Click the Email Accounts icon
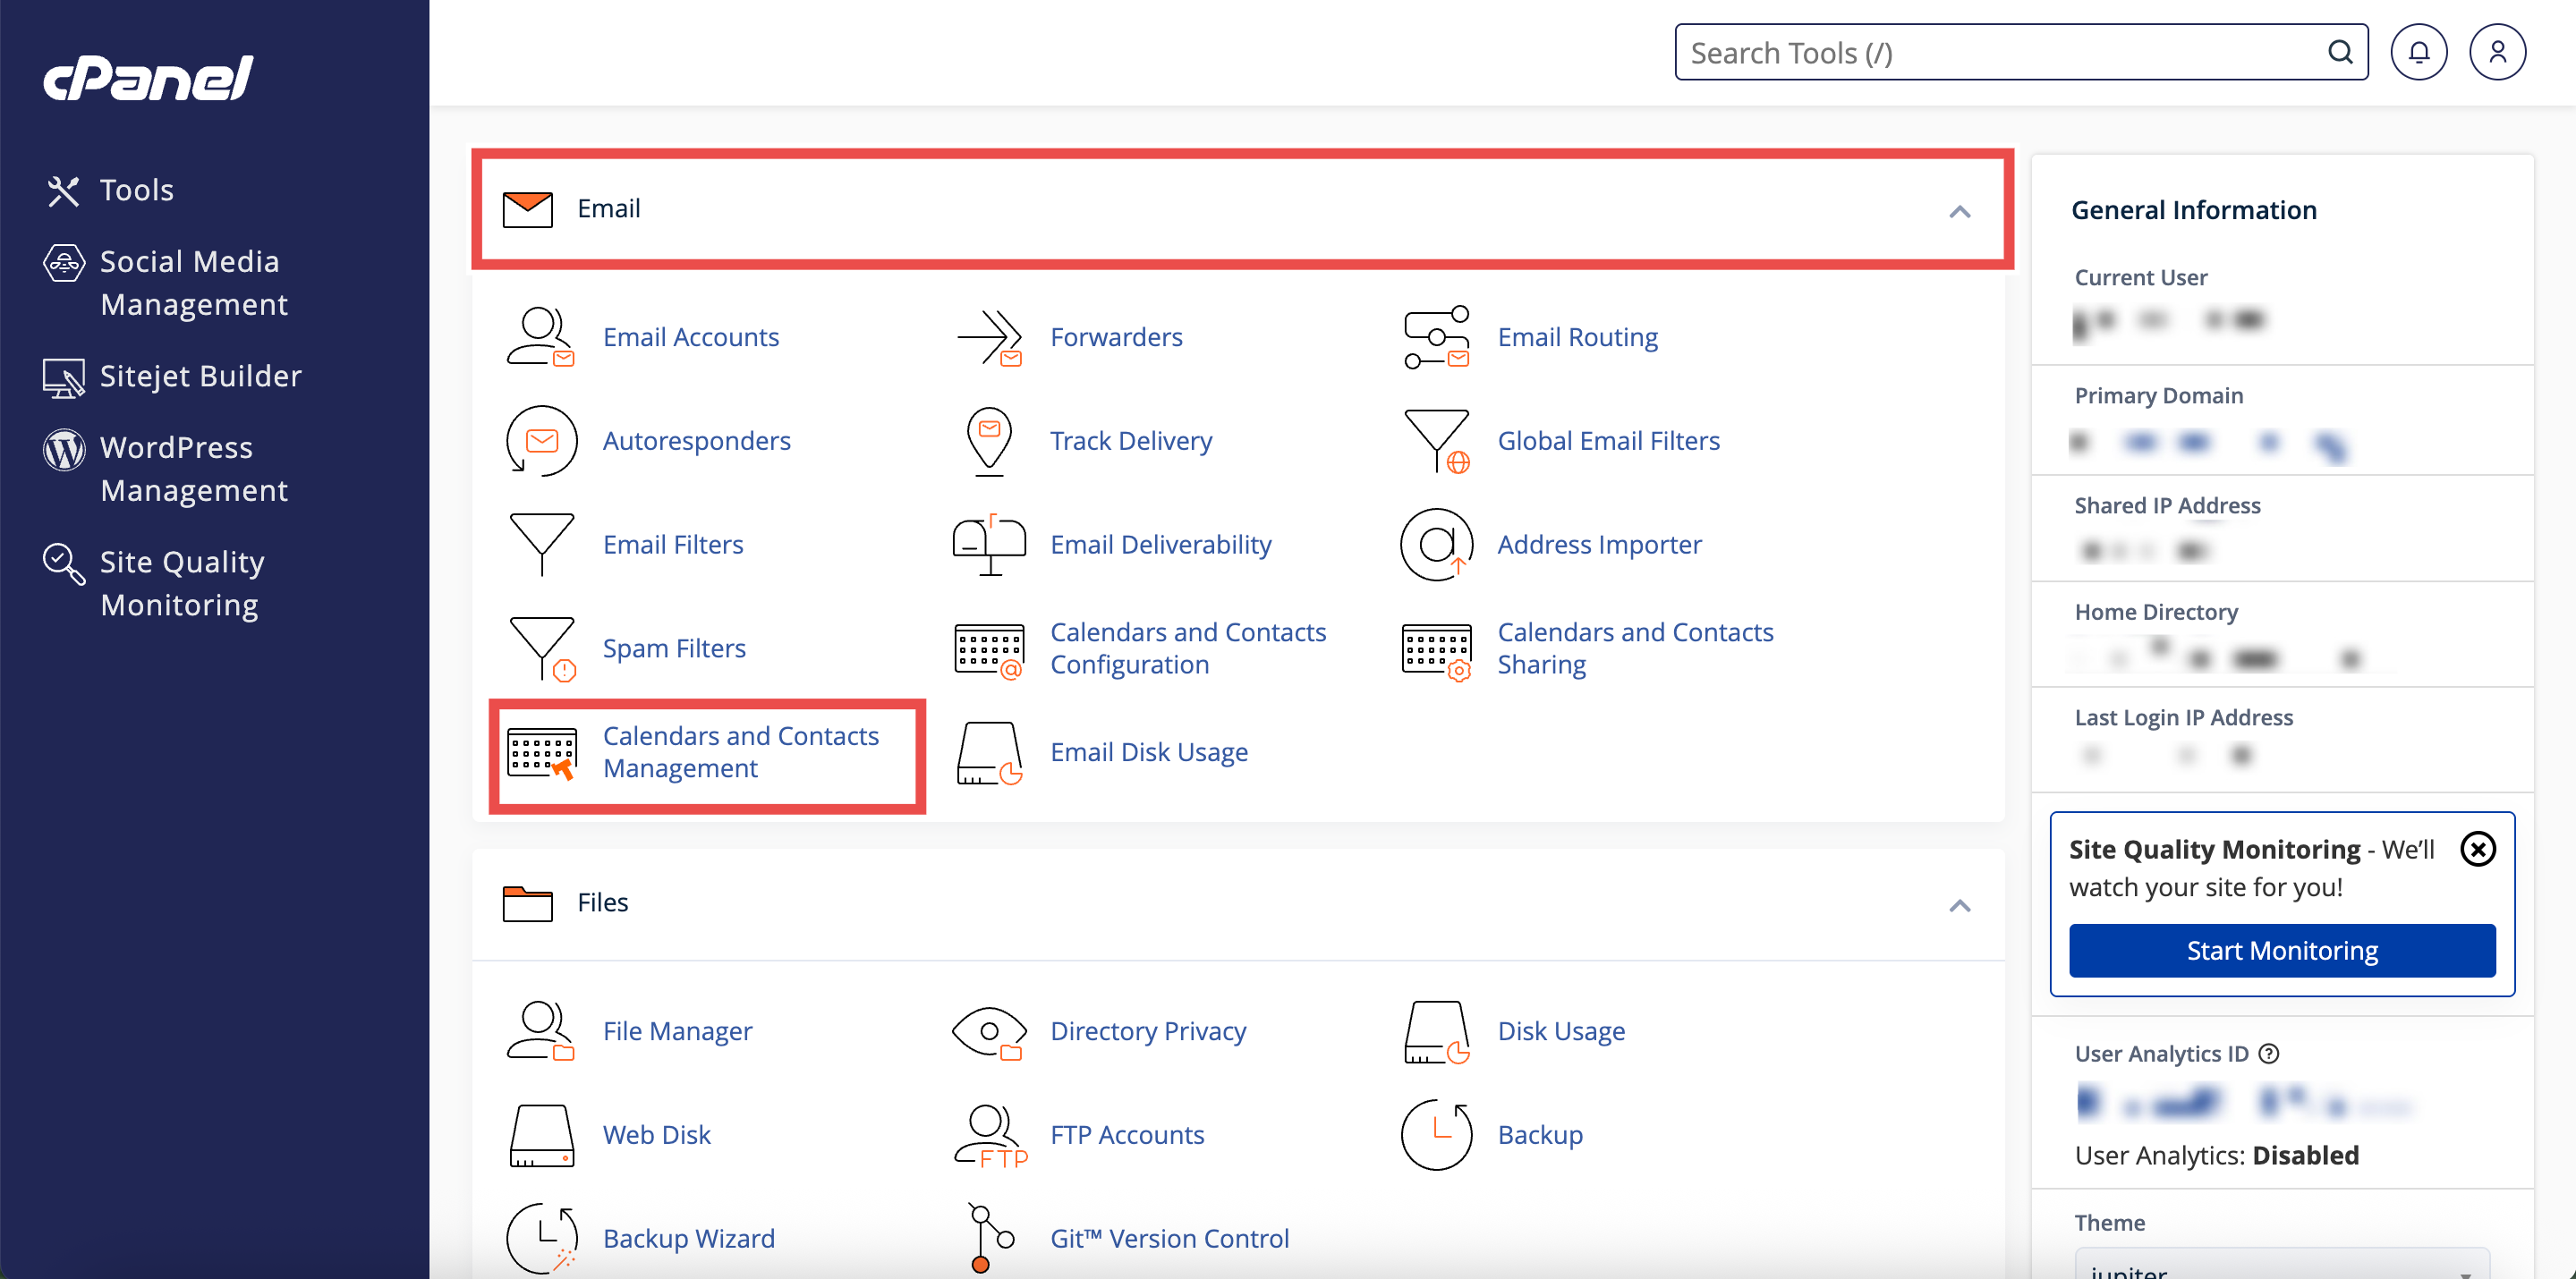2576x1279 pixels. click(540, 337)
